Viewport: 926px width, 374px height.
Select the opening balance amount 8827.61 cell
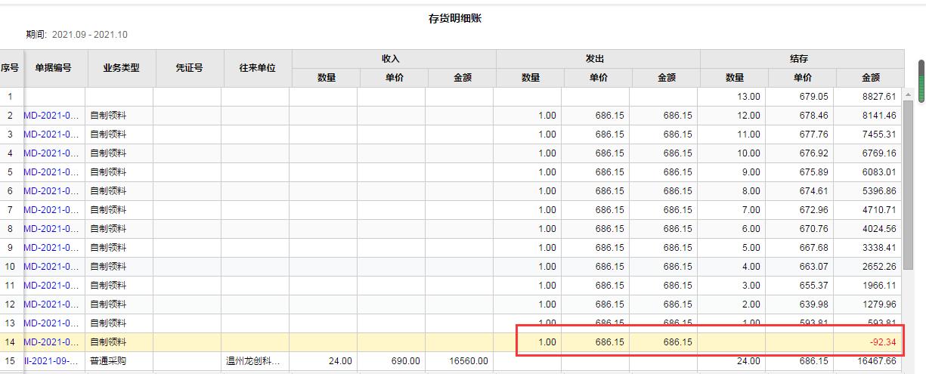(x=868, y=97)
